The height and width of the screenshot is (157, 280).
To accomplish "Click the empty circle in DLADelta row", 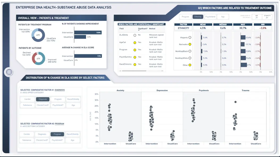I will point(135,35).
